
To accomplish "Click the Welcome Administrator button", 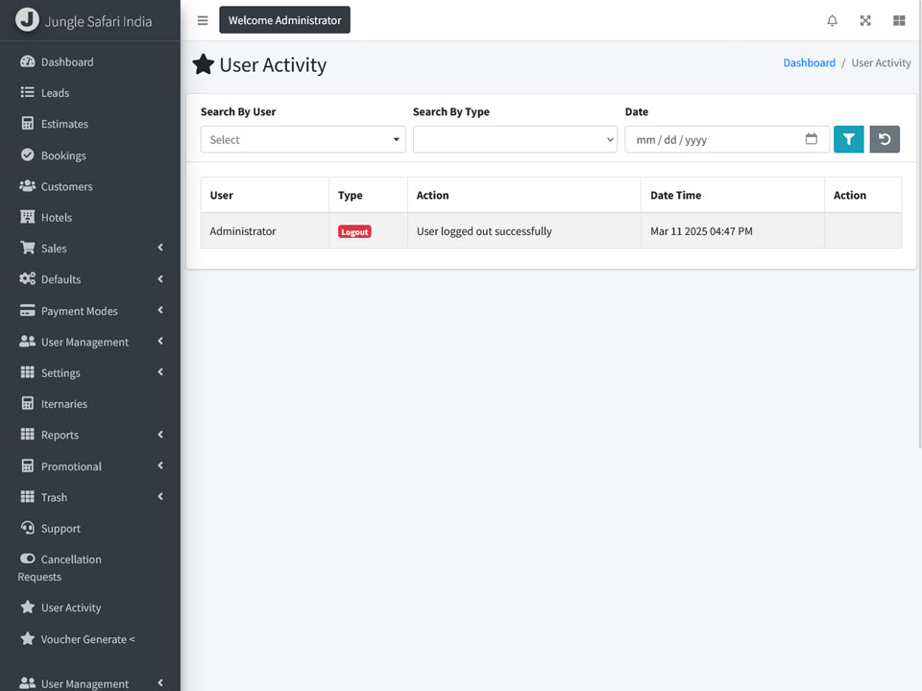I will [284, 20].
